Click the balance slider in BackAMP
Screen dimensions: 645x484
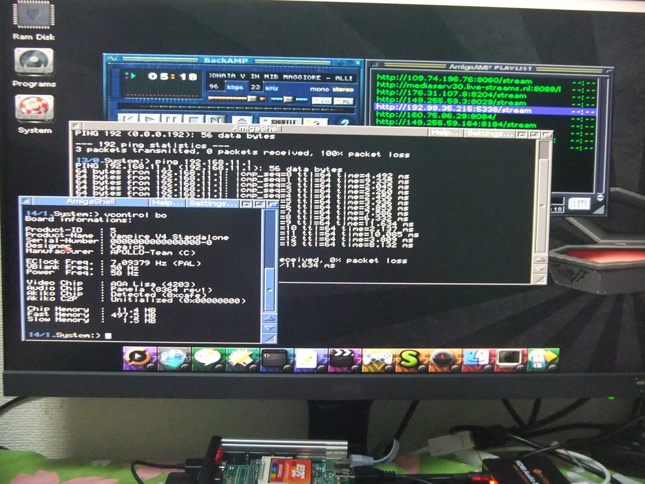tap(288, 99)
